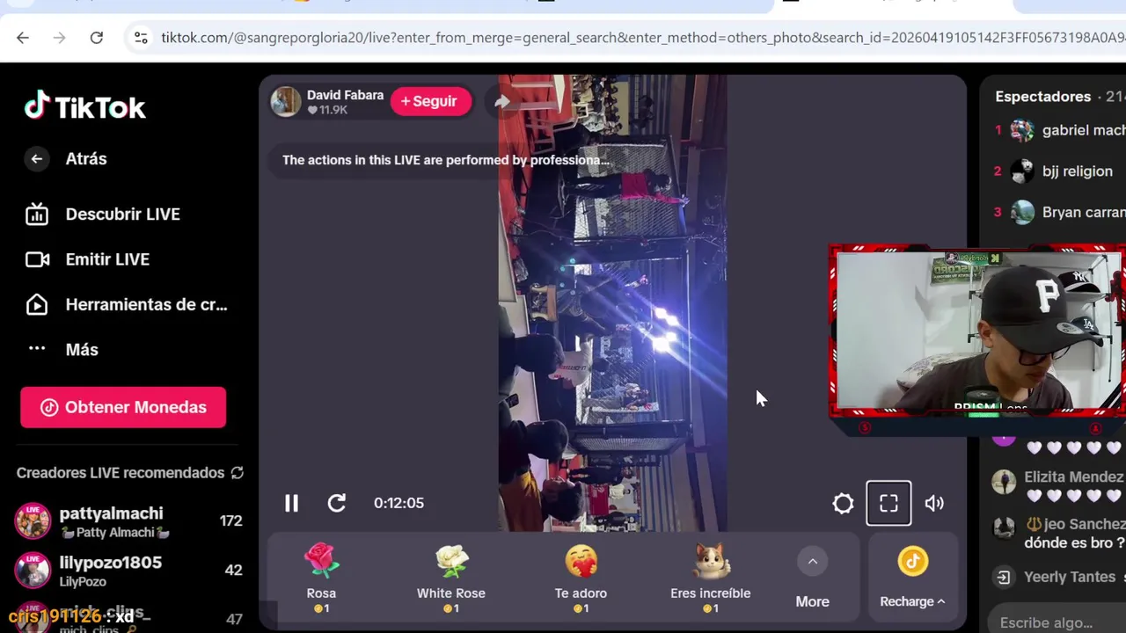Send a White Rose gift
This screenshot has width=1126, height=633.
pyautogui.click(x=451, y=578)
